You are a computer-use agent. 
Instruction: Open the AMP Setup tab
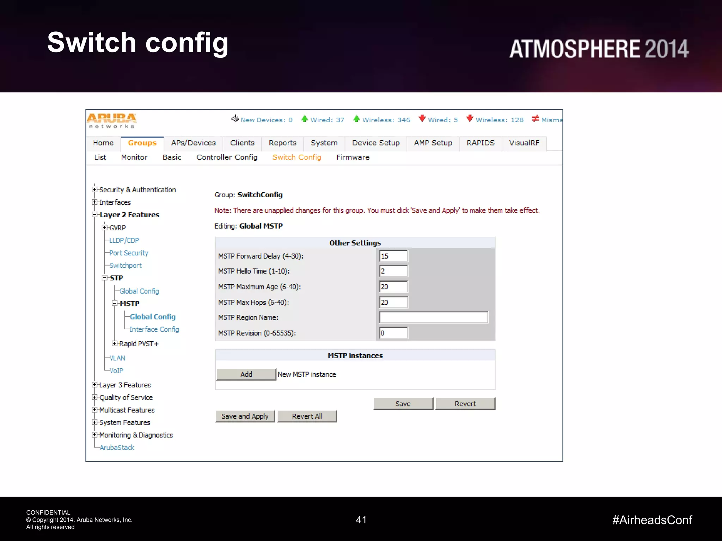pyautogui.click(x=433, y=143)
